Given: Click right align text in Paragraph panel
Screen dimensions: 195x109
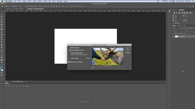Looking at the screenshot, I should [179, 13].
